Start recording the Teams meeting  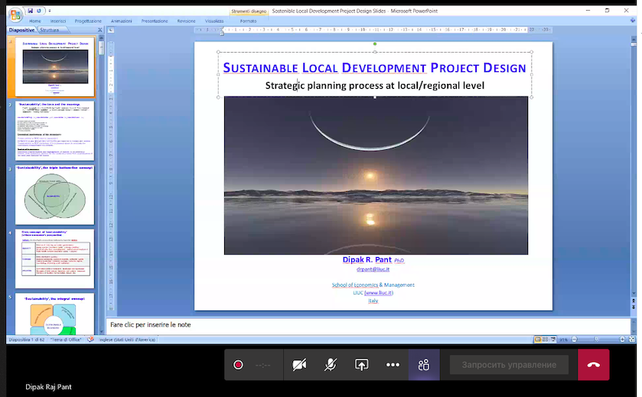click(x=238, y=365)
